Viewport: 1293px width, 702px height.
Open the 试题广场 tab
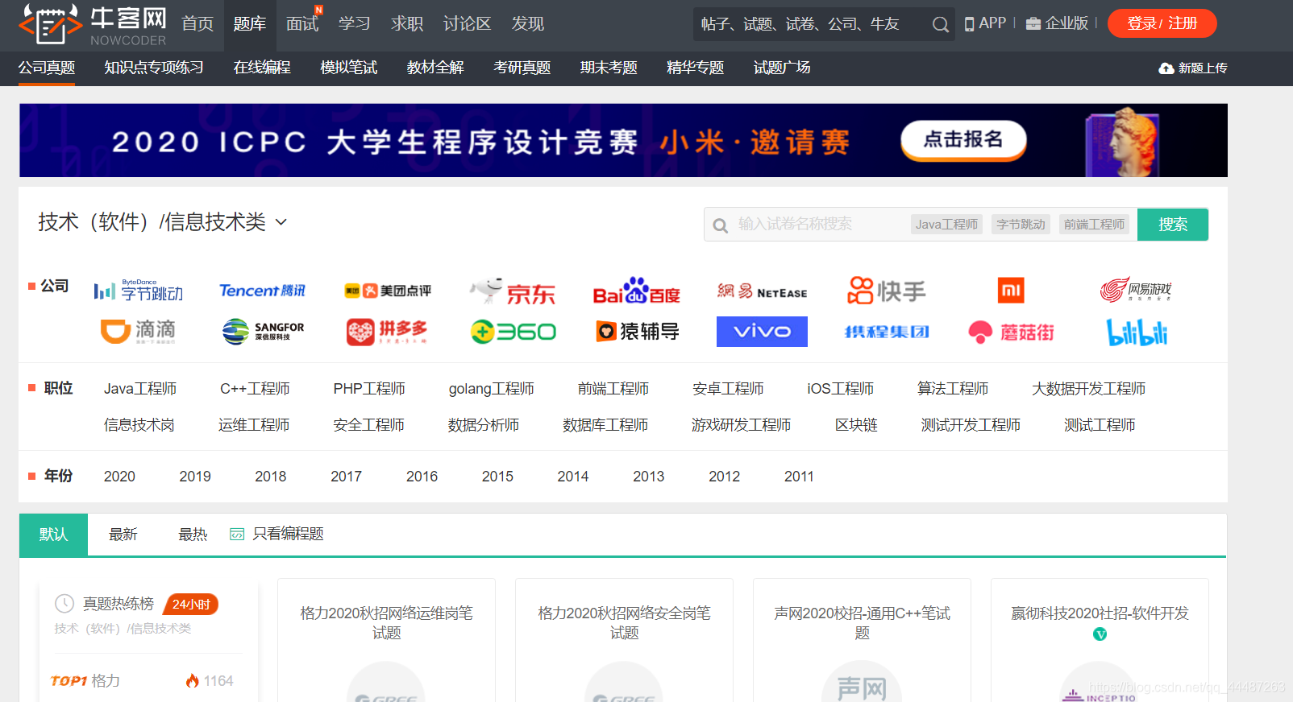(782, 68)
